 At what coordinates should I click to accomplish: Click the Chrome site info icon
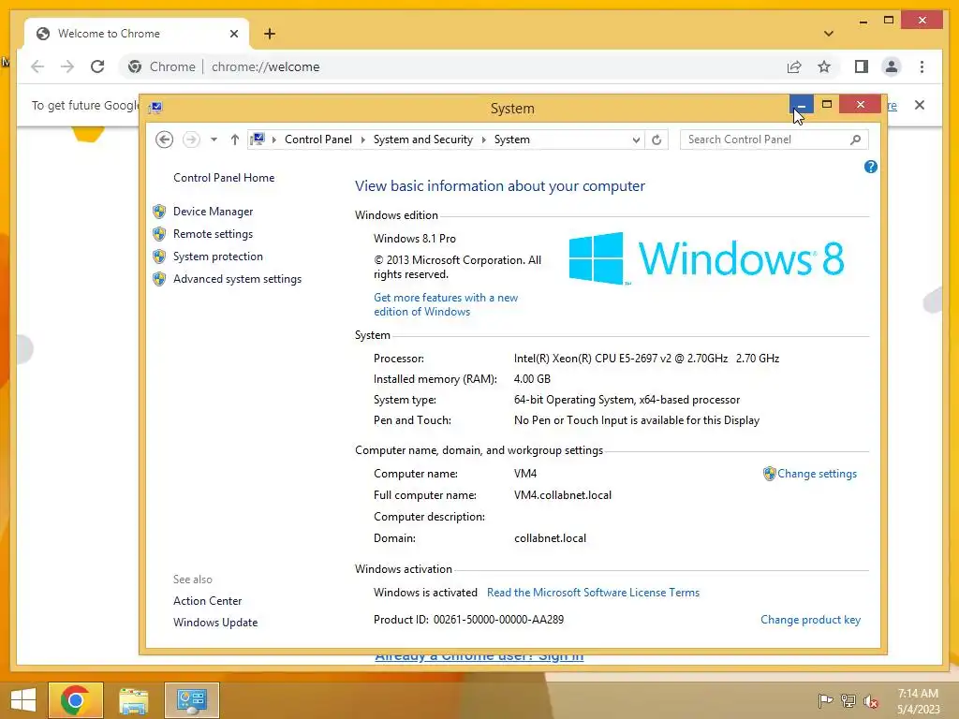[x=135, y=66]
